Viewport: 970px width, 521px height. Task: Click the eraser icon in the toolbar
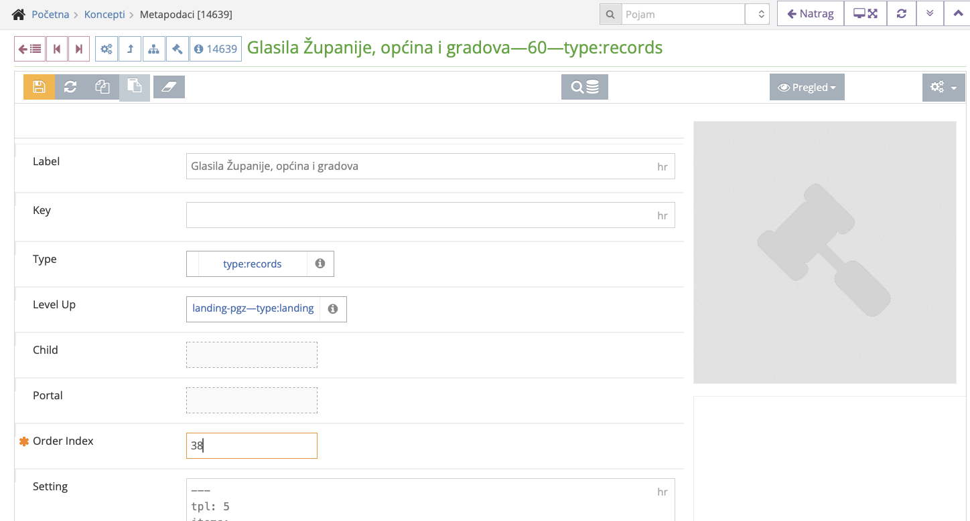pyautogui.click(x=169, y=86)
